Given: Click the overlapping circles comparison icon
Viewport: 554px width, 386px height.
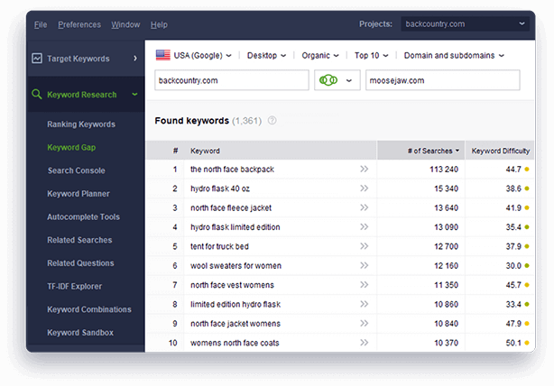Looking at the screenshot, I should coord(328,80).
